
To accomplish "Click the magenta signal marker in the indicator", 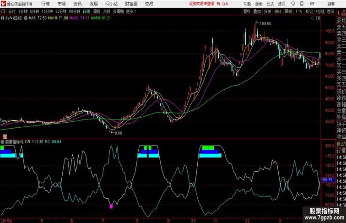I will point(111,206).
